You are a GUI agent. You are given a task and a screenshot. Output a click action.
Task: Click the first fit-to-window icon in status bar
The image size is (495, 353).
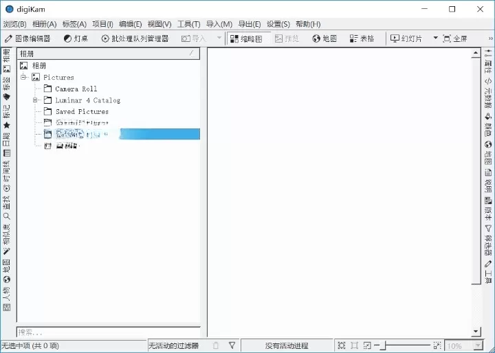[x=342, y=345]
